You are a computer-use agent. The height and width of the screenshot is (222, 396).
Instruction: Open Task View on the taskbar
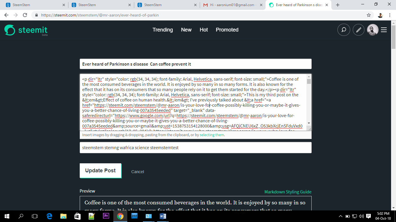[x=35, y=216]
